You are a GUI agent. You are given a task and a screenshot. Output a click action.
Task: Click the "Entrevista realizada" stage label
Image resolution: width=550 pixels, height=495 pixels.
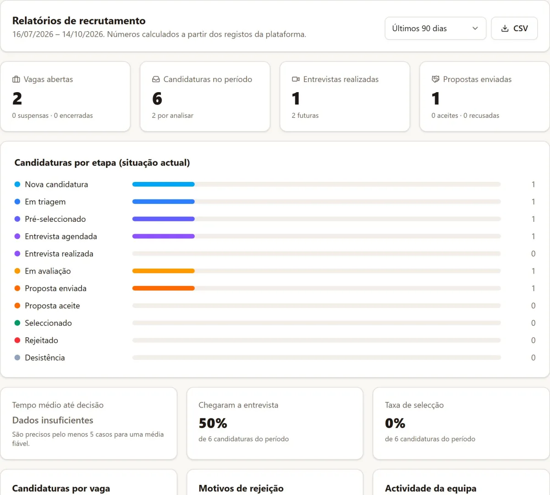pos(59,254)
